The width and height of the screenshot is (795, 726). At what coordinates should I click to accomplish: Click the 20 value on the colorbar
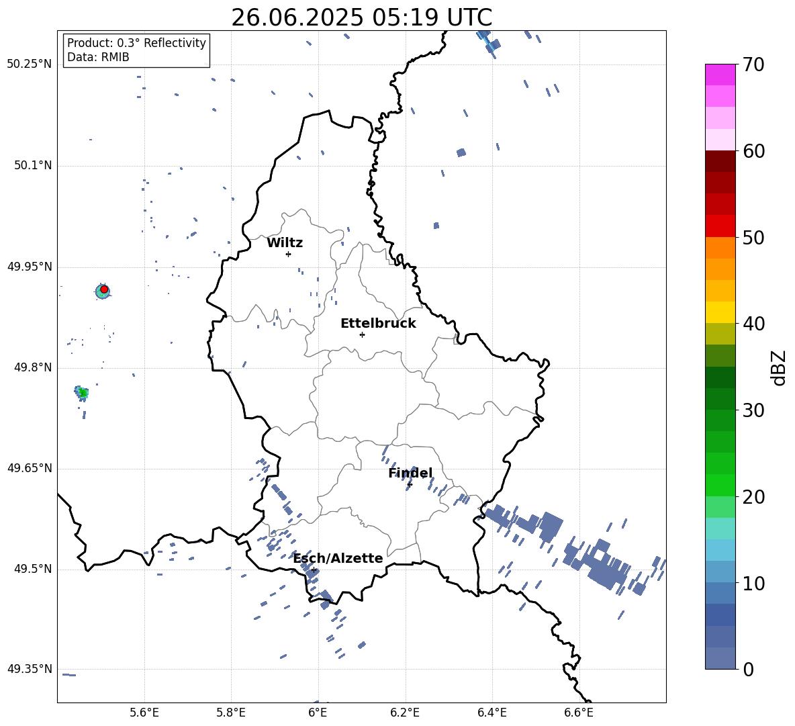point(753,497)
